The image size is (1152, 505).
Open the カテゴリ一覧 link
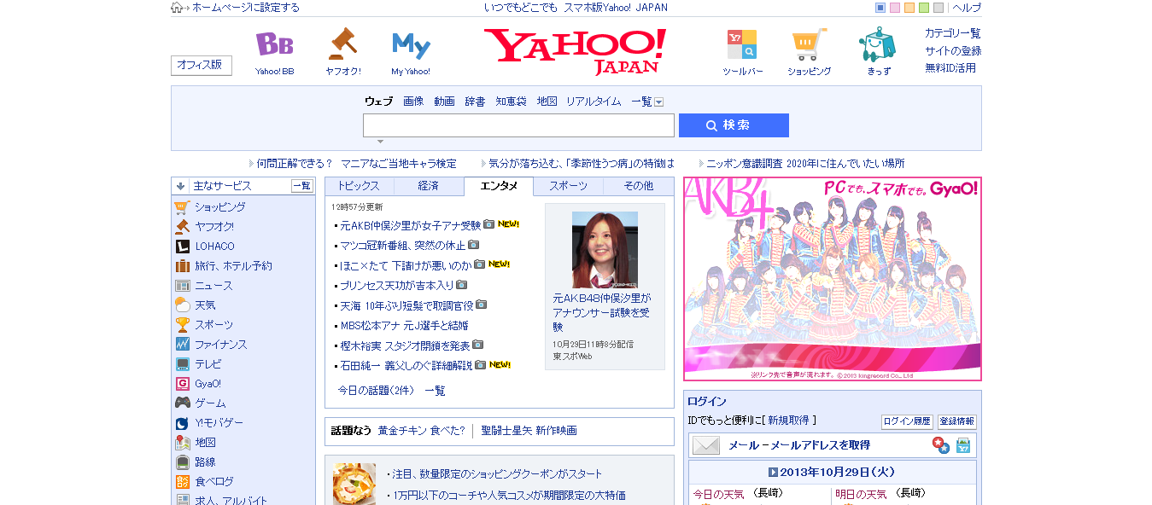coord(953,33)
